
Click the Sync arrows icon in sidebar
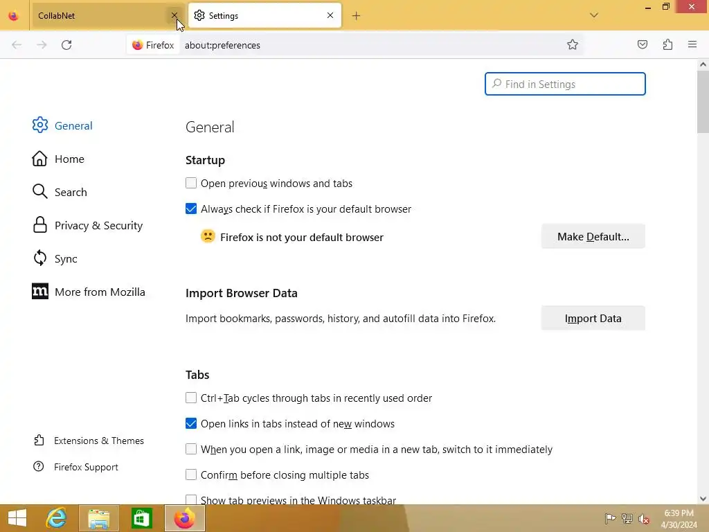click(39, 258)
